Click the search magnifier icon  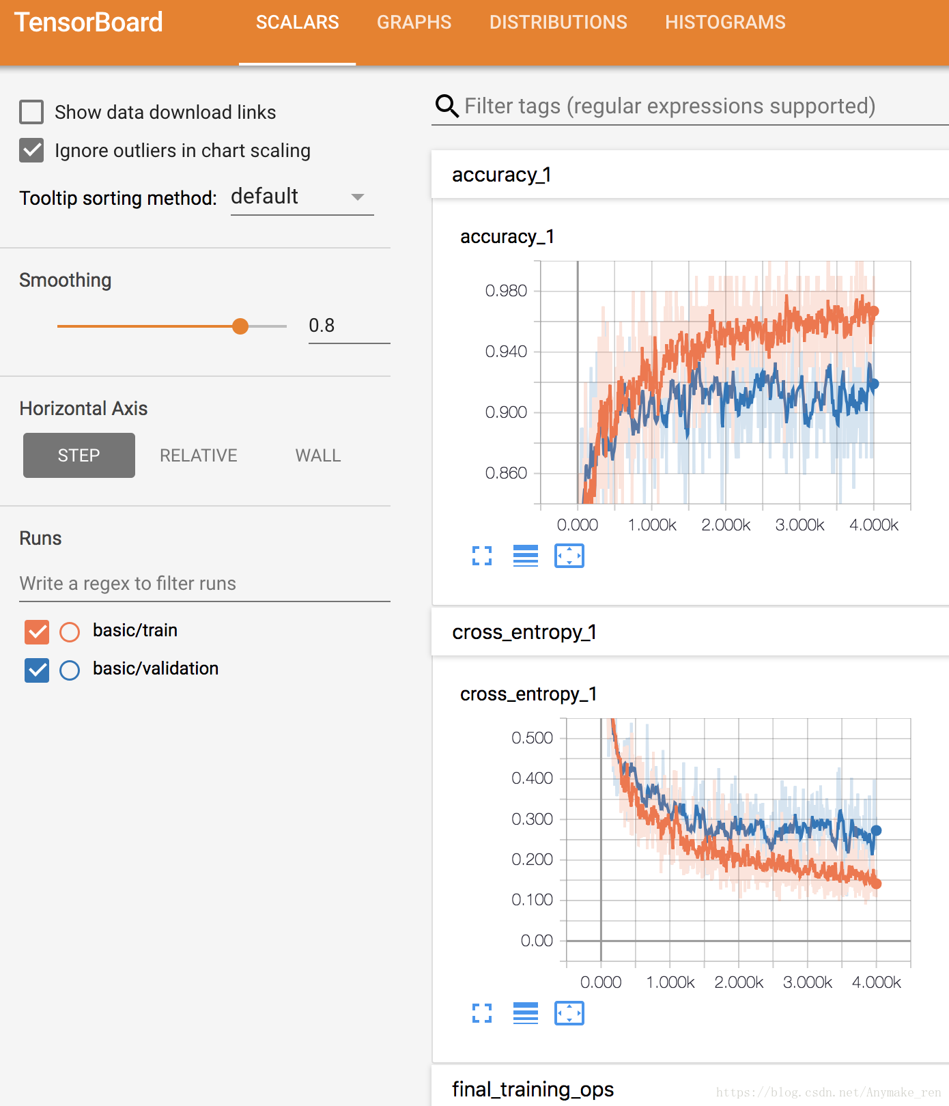(447, 106)
